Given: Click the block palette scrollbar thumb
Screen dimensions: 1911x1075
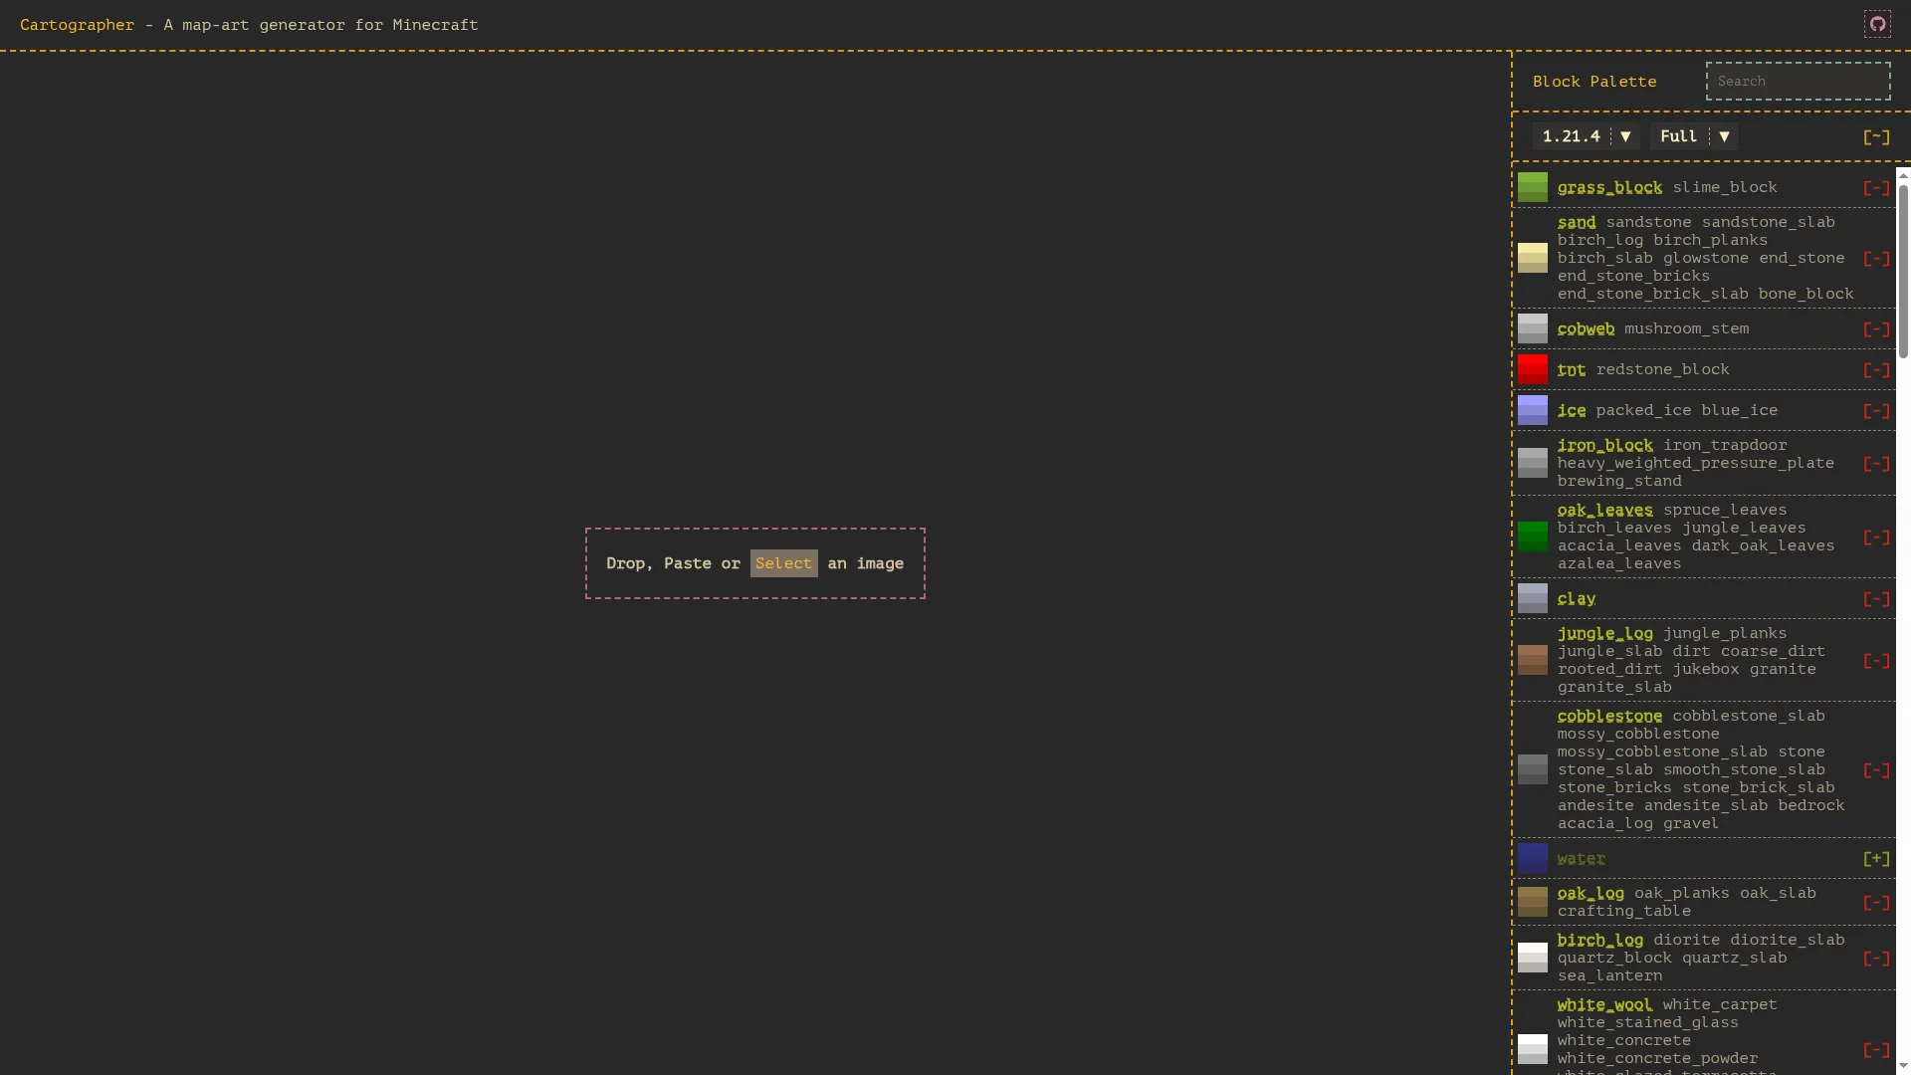Looking at the screenshot, I should pyautogui.click(x=1903, y=271).
